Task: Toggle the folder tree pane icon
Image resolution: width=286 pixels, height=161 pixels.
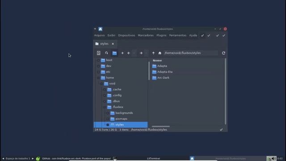Action: tap(114, 53)
